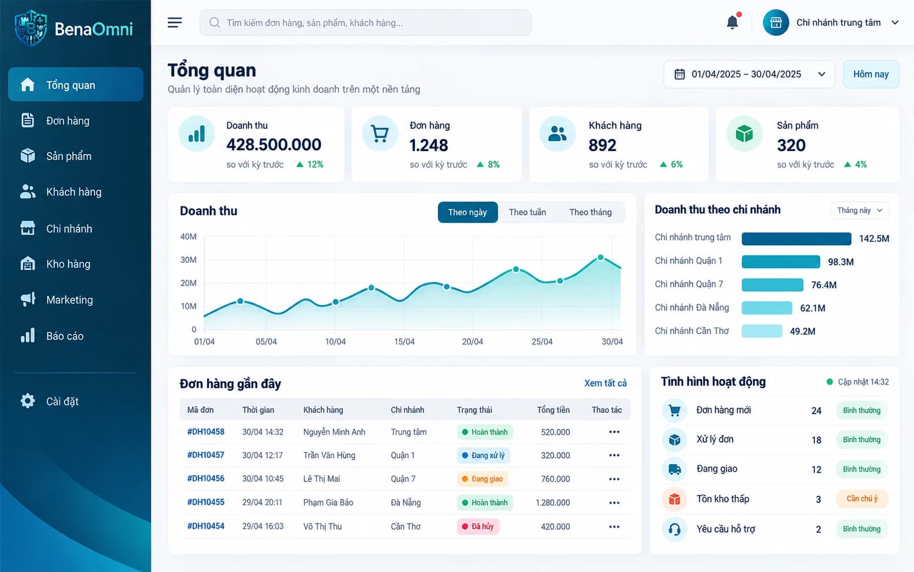Open the 01/04/2025 – 30/04/2025 date range picker
The image size is (914, 572).
[x=749, y=74]
